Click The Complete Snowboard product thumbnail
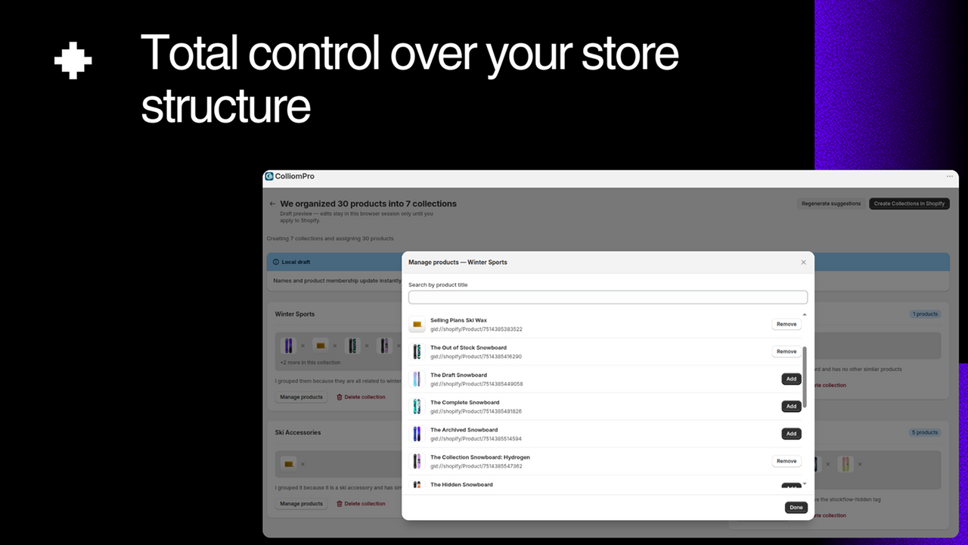Viewport: 968px width, 545px height. tap(417, 406)
